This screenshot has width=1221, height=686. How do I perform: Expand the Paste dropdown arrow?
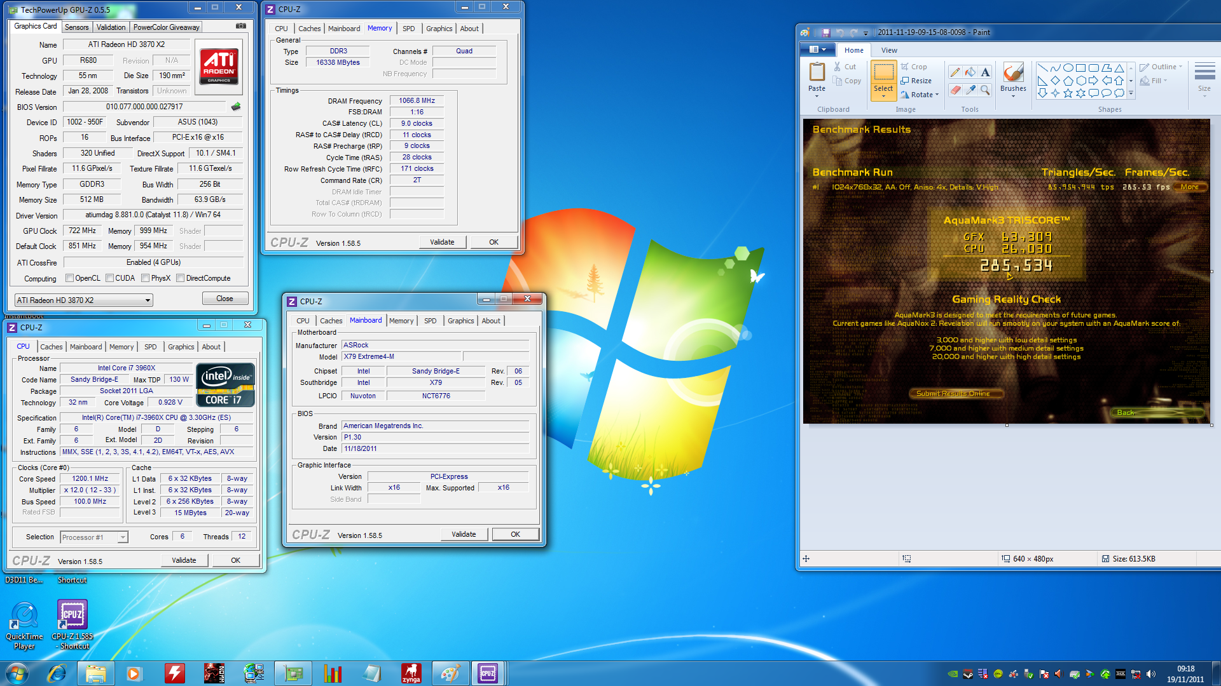tap(817, 96)
